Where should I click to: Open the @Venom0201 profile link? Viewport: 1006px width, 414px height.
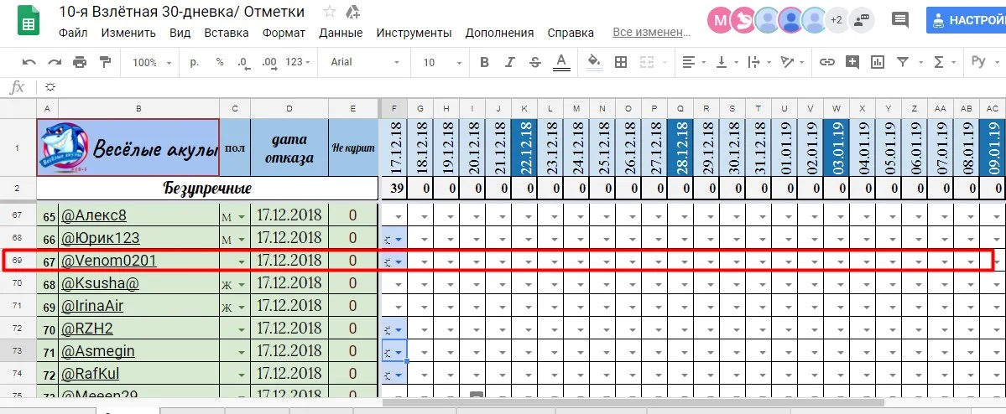pos(108,261)
